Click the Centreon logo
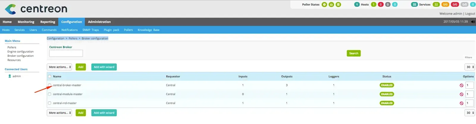Screen dimensions: 476x124 36,9
